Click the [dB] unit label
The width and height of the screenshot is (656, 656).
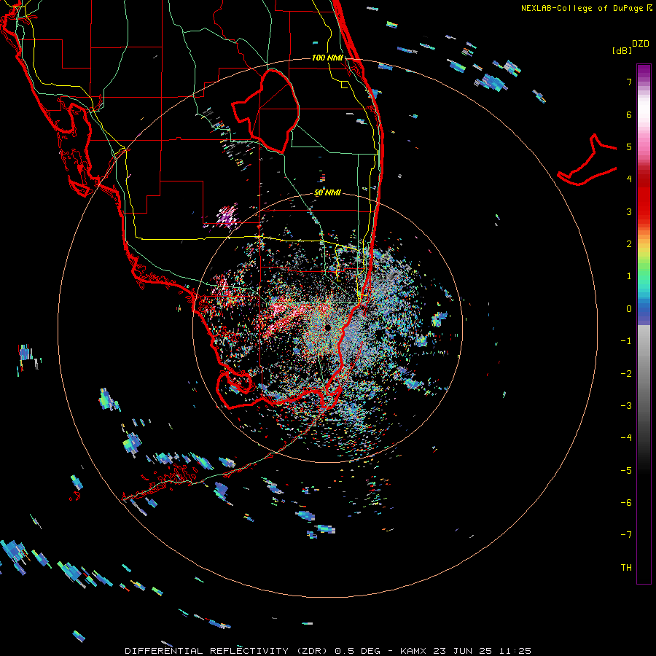622,50
